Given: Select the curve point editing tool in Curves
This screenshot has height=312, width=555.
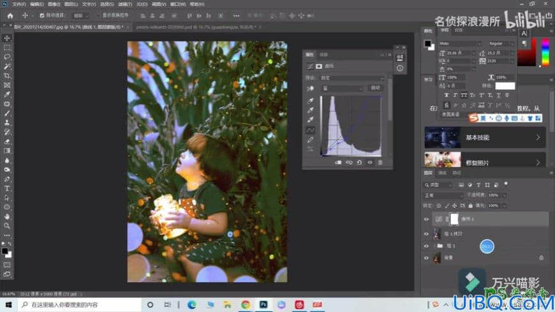Looking at the screenshot, I should pos(311,130).
